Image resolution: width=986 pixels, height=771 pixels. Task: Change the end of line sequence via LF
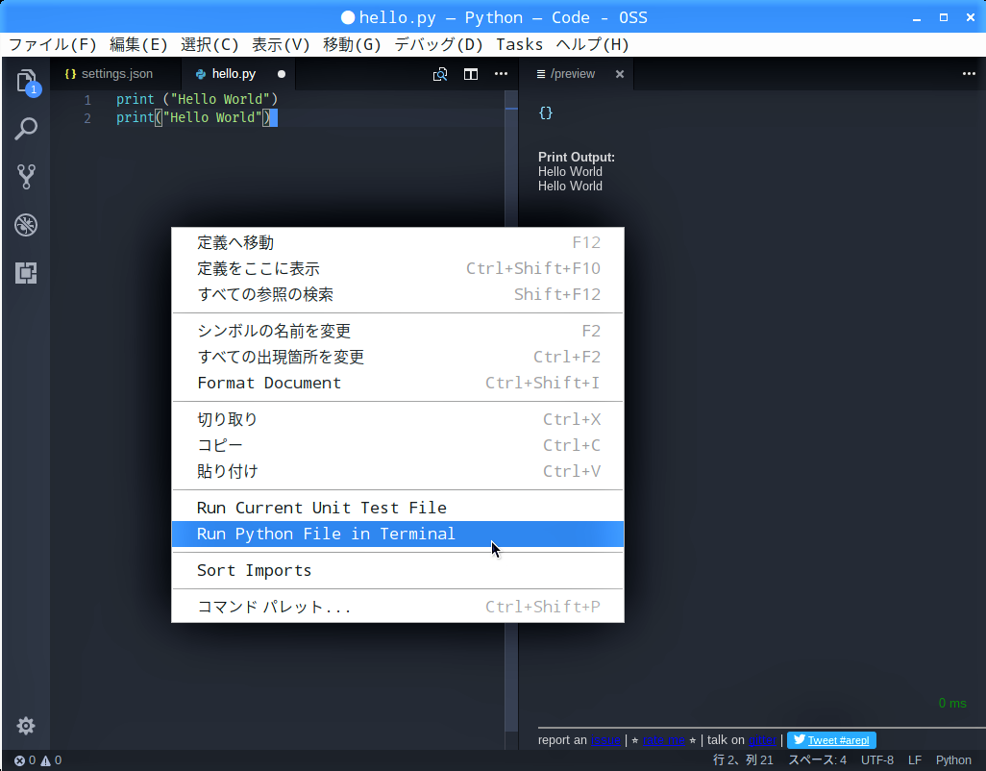click(915, 759)
